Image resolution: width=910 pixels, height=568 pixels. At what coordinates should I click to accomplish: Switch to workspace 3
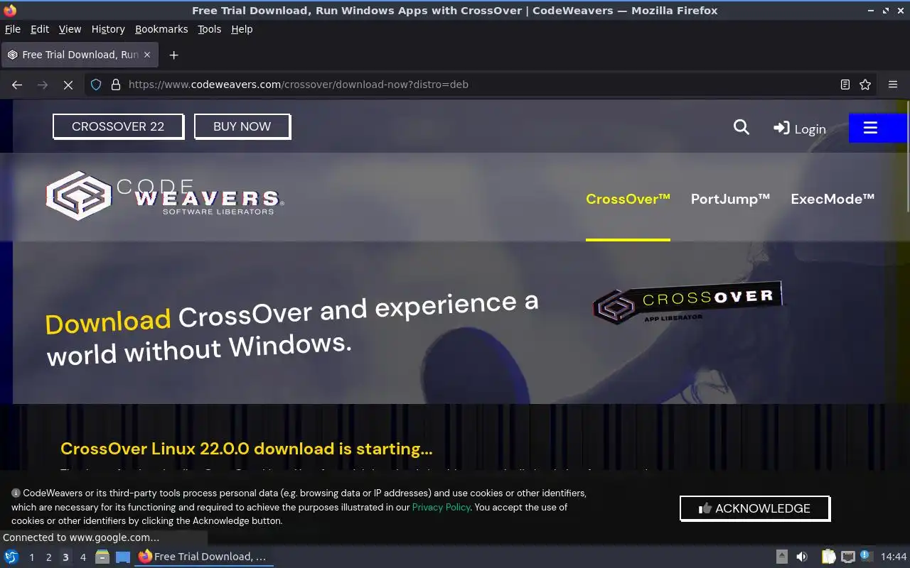(x=65, y=557)
